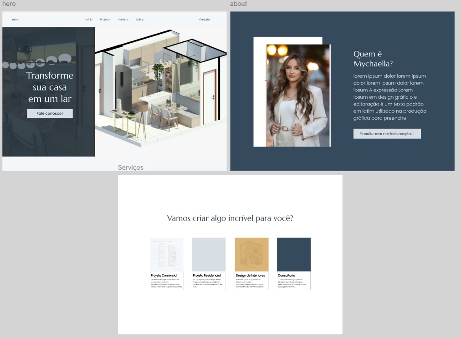Go to Projetos in the navigation bar
The height and width of the screenshot is (338, 461).
[x=105, y=20]
